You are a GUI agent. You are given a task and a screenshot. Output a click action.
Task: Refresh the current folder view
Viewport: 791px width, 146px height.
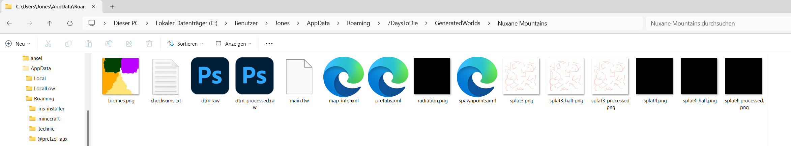pos(70,23)
